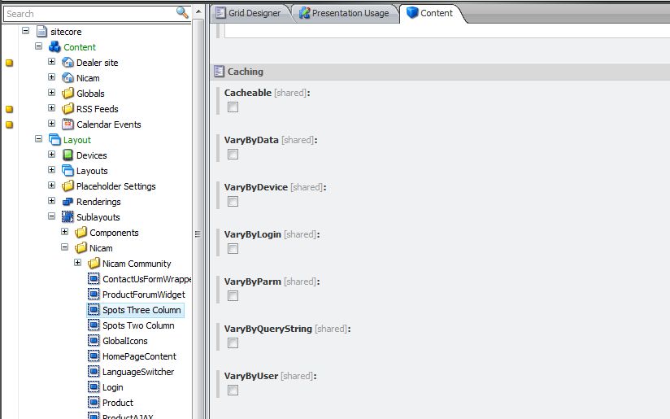Click the Caching section header
The width and height of the screenshot is (670, 419).
(x=440, y=72)
